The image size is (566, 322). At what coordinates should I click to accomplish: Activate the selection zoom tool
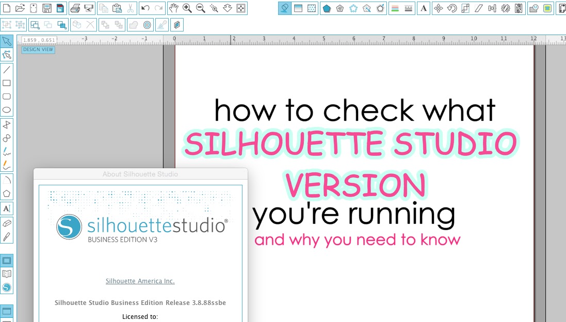pos(214,8)
